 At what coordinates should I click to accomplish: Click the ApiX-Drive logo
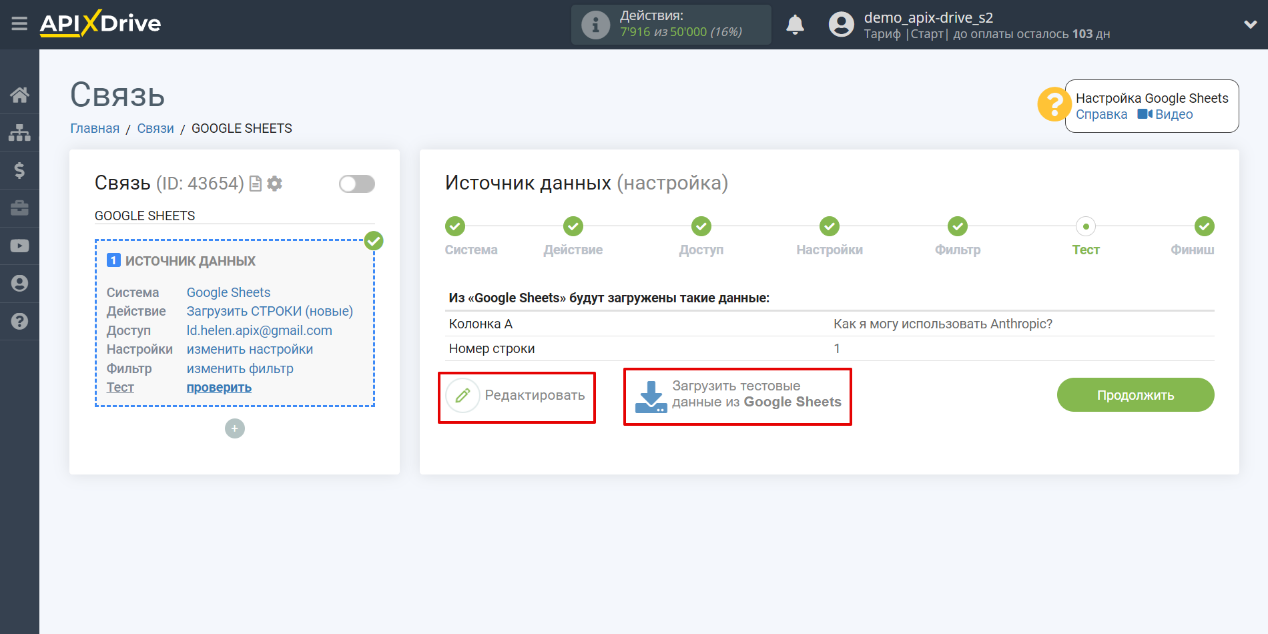point(100,23)
